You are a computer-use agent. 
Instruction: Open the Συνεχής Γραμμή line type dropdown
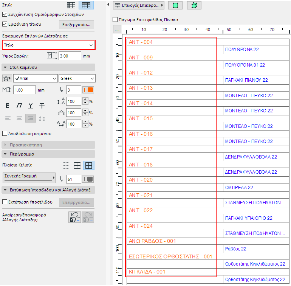pos(29,177)
